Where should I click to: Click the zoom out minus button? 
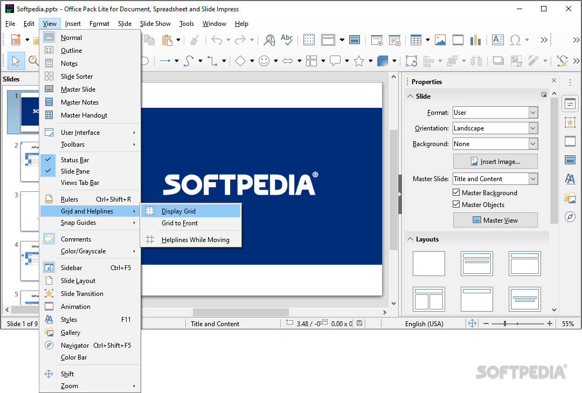[x=486, y=323]
